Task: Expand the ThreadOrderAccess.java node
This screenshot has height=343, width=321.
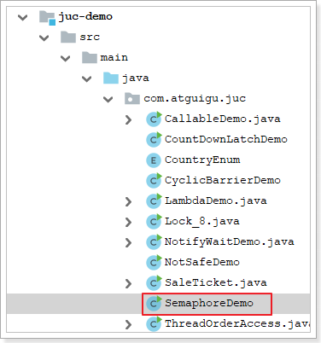Action: (128, 324)
